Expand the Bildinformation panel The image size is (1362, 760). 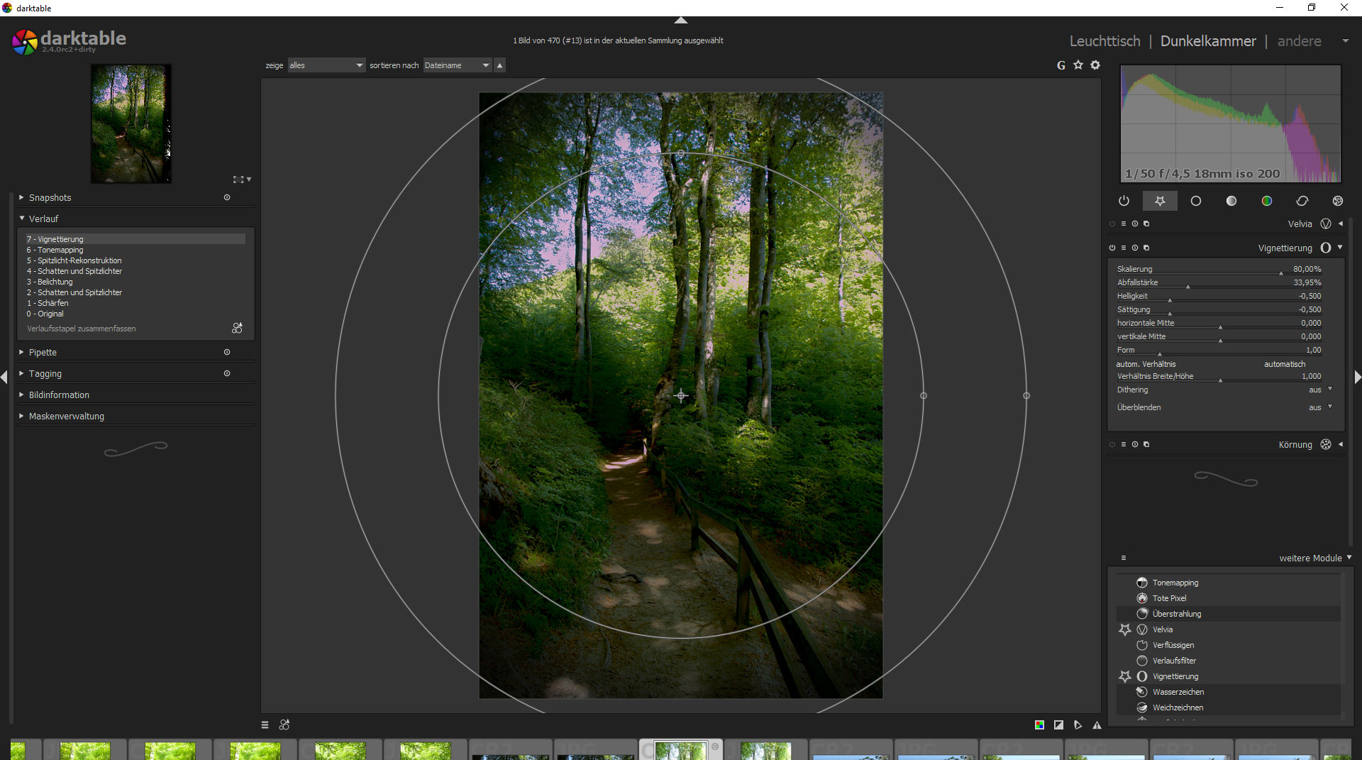coord(59,395)
